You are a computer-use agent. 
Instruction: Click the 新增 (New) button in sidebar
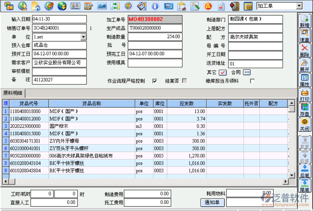point(305,20)
